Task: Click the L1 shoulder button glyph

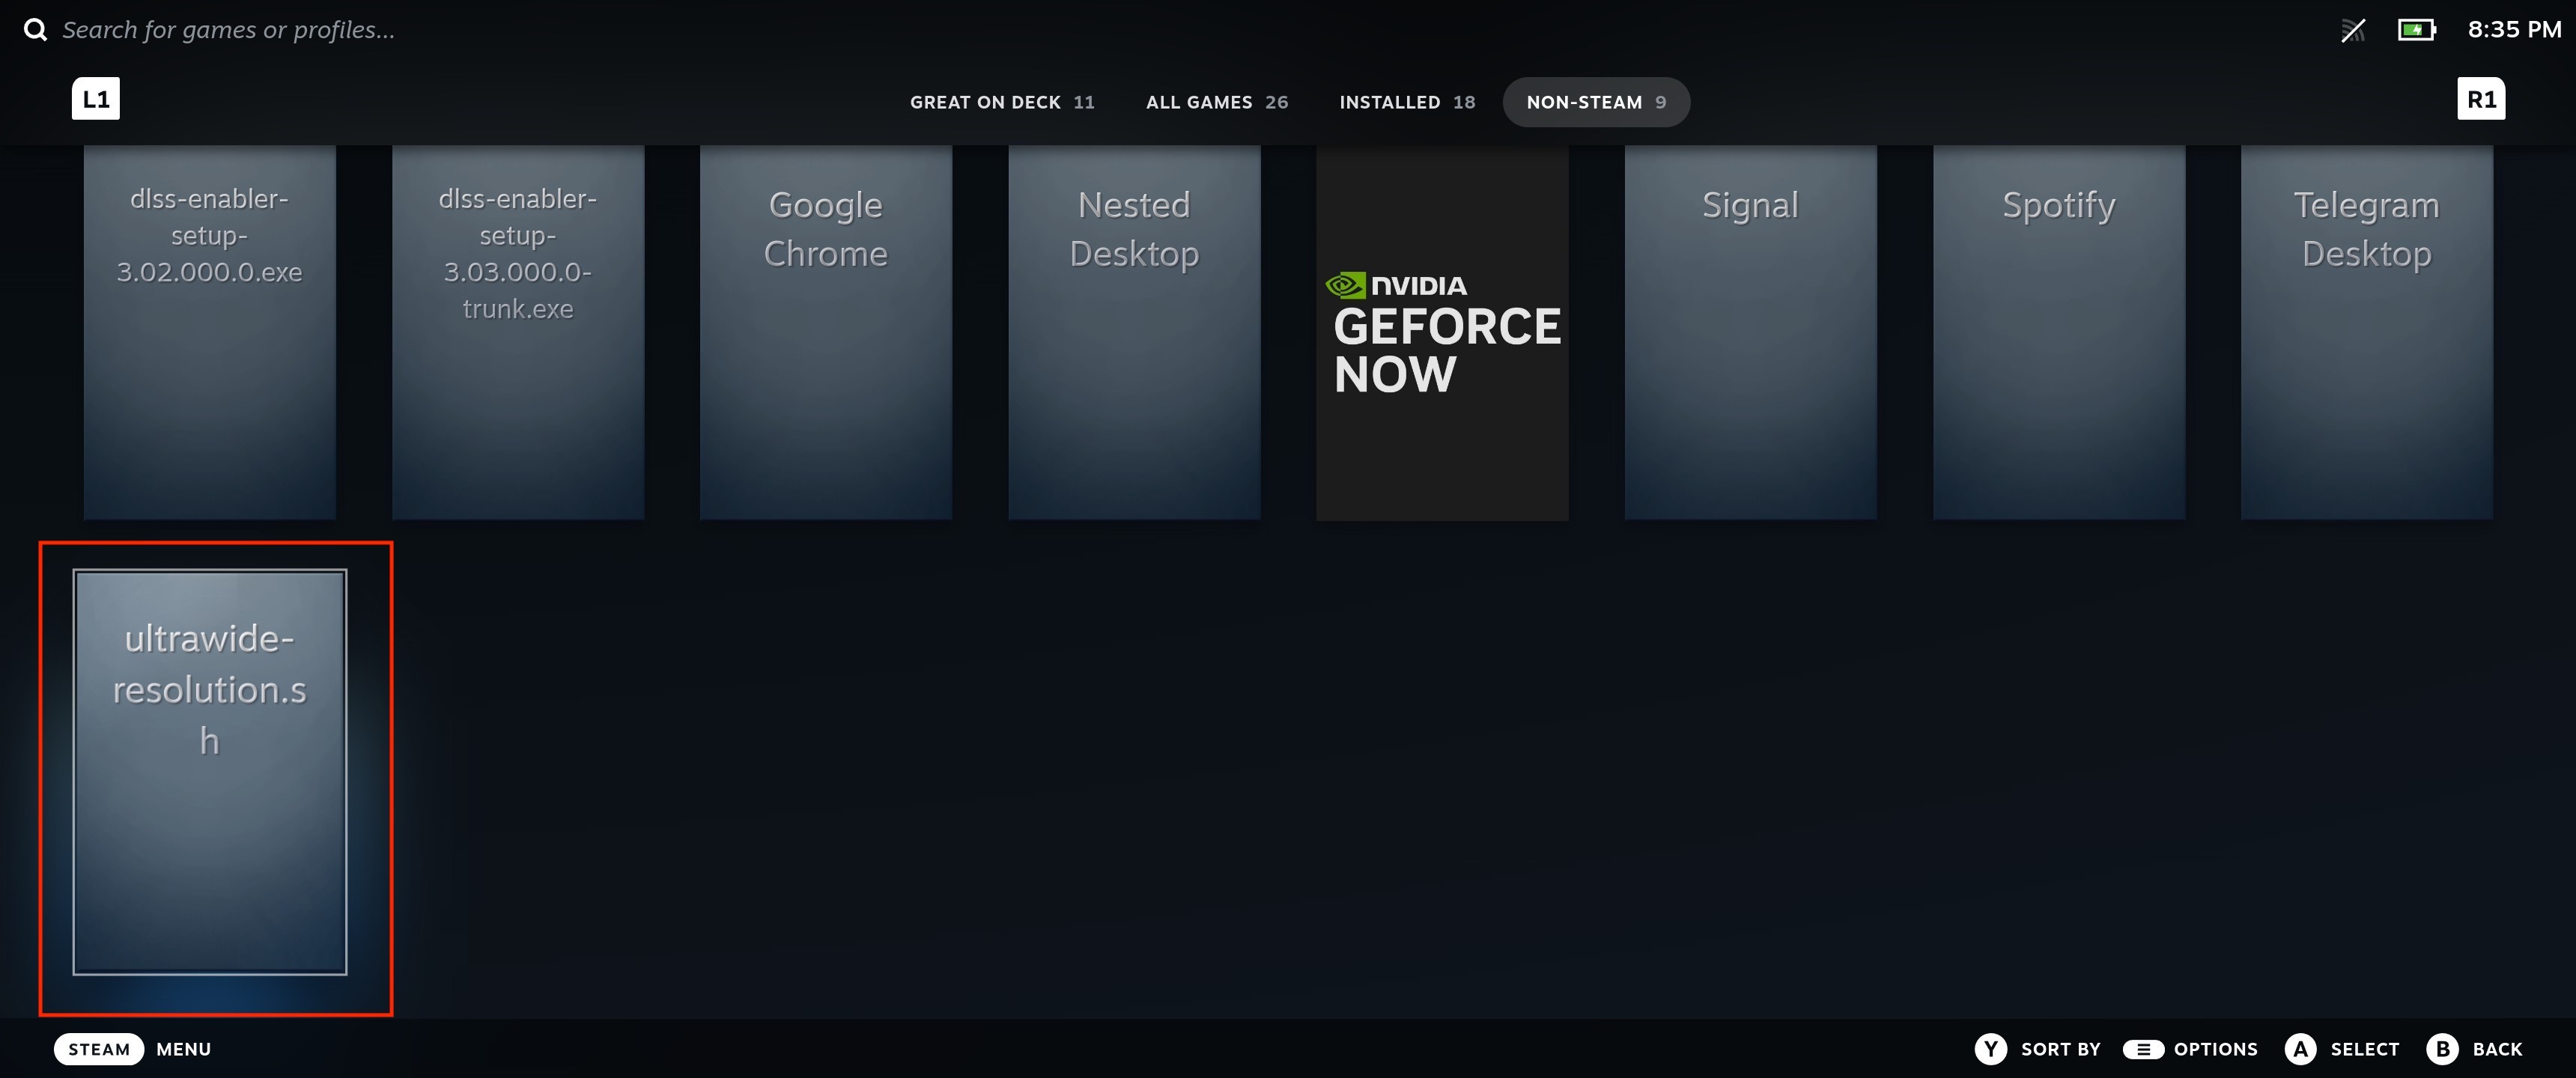Action: tap(96, 99)
